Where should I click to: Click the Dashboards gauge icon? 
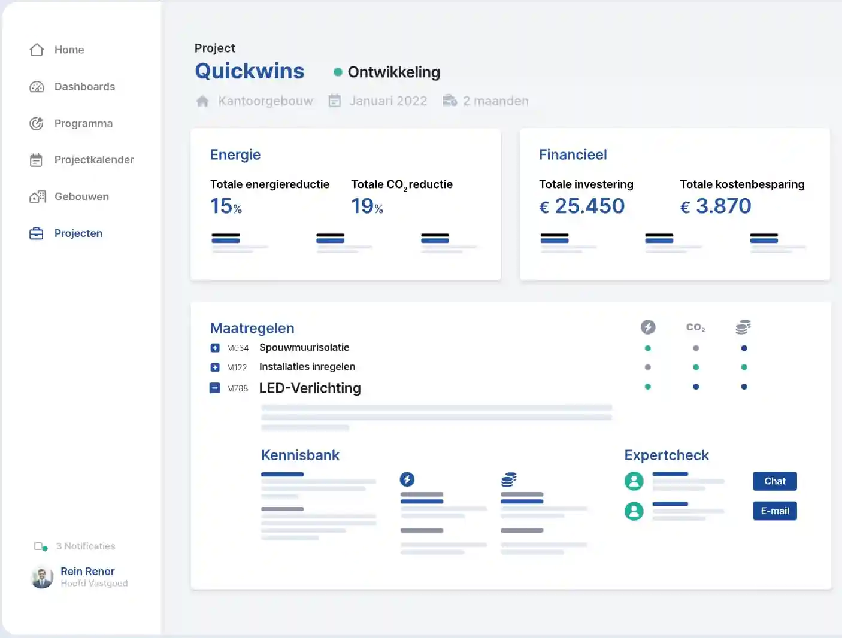coord(37,87)
